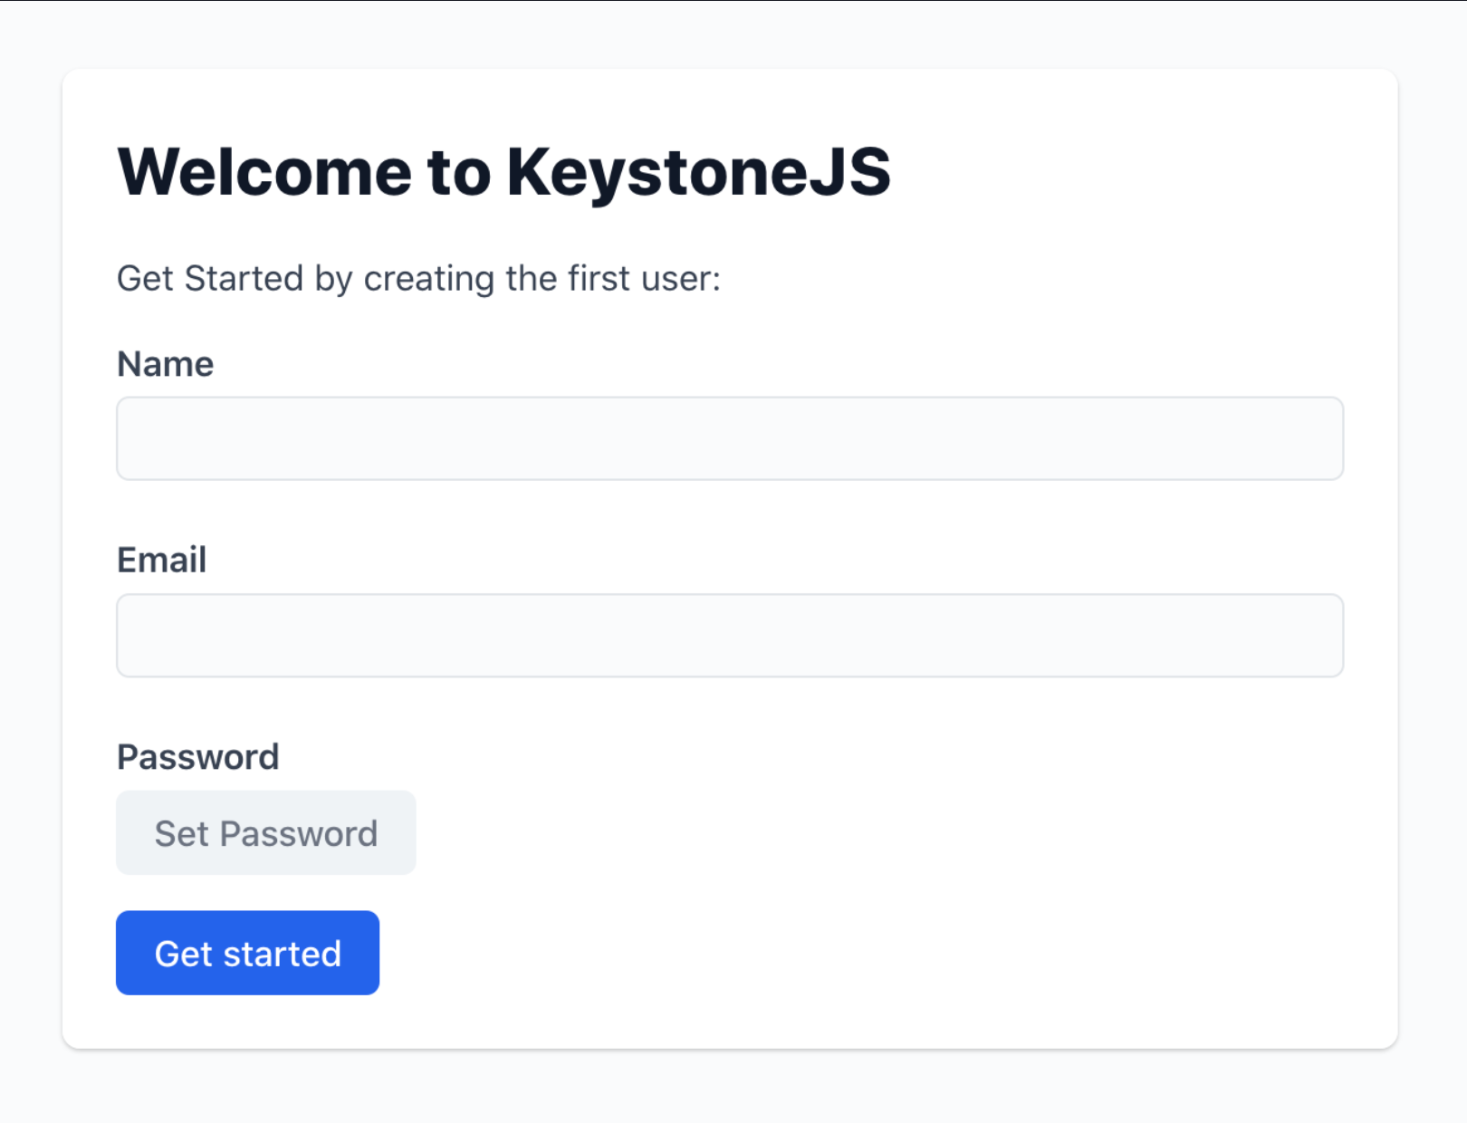This screenshot has width=1467, height=1123.
Task: Open the password entry via Set Password
Action: 265,833
